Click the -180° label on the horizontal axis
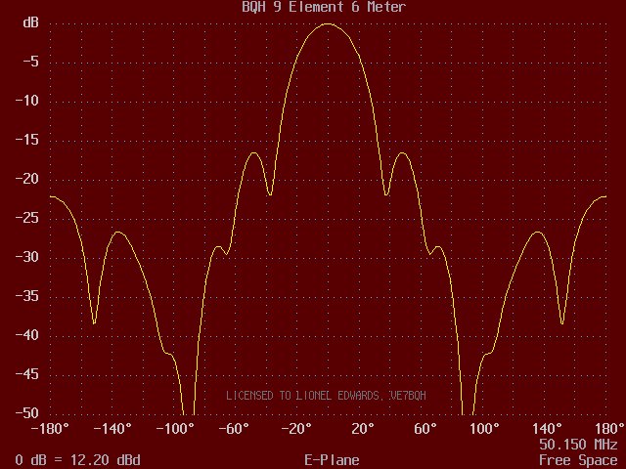 49,429
